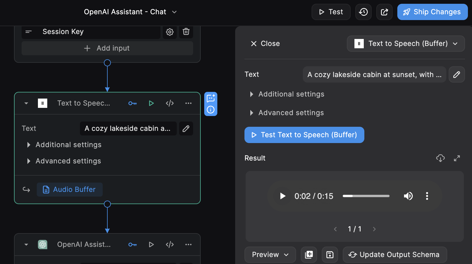Viewport: 472px width, 264px height.
Task: View code of OpenAI Assistant node
Action: [170, 245]
